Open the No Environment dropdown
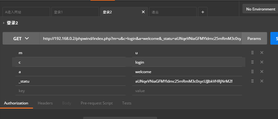 tap(260, 9)
